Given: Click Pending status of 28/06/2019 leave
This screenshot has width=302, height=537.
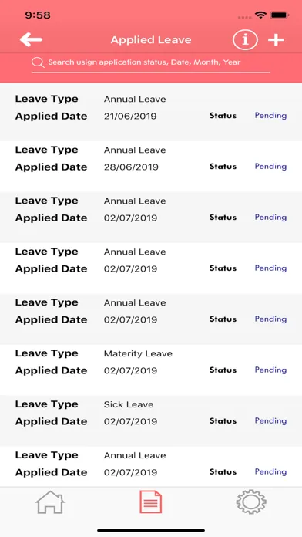Looking at the screenshot, I should coord(270,167).
